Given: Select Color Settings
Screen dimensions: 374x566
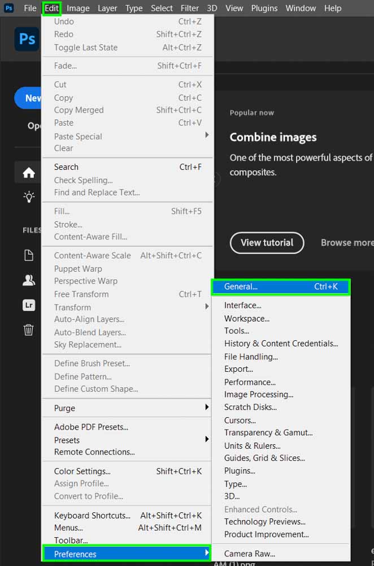Looking at the screenshot, I should pos(127,471).
